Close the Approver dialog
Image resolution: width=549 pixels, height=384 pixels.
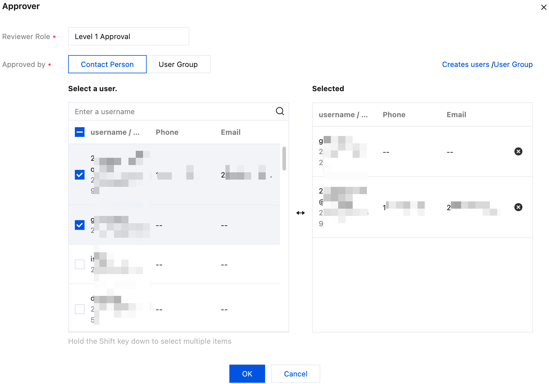click(x=544, y=7)
